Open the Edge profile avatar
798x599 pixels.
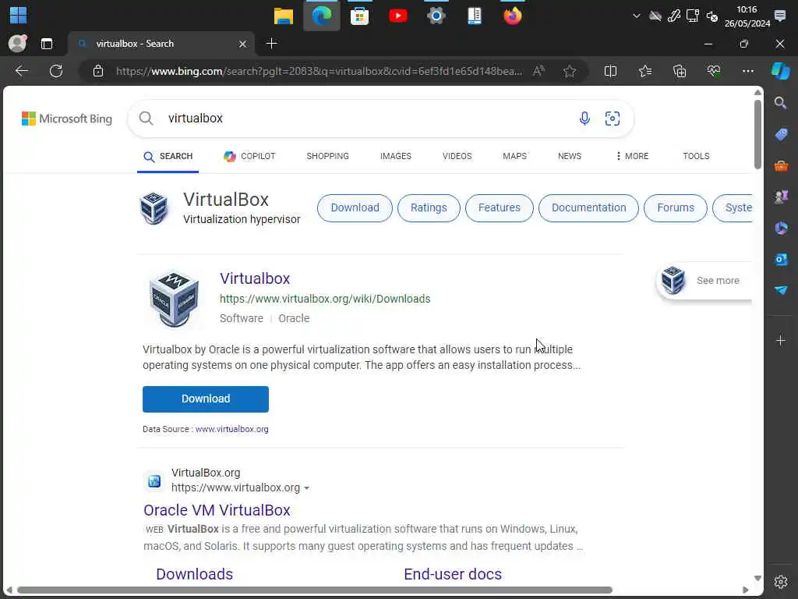pos(17,44)
